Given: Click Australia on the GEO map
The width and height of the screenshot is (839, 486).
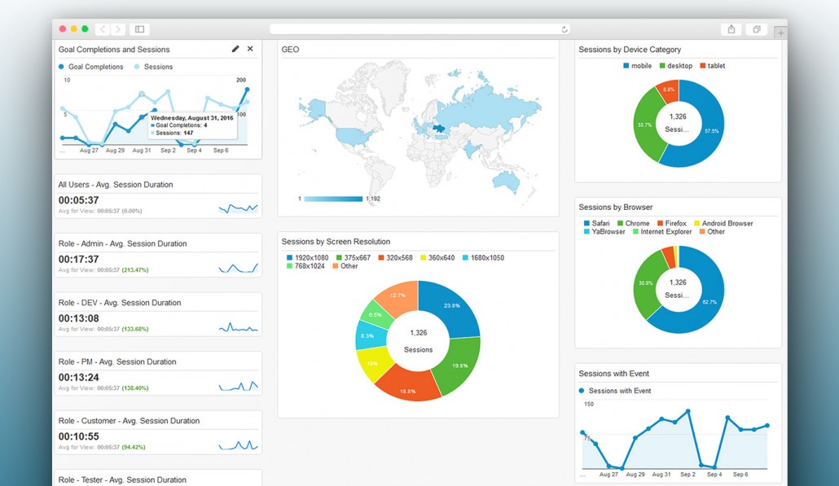Looking at the screenshot, I should (506, 181).
